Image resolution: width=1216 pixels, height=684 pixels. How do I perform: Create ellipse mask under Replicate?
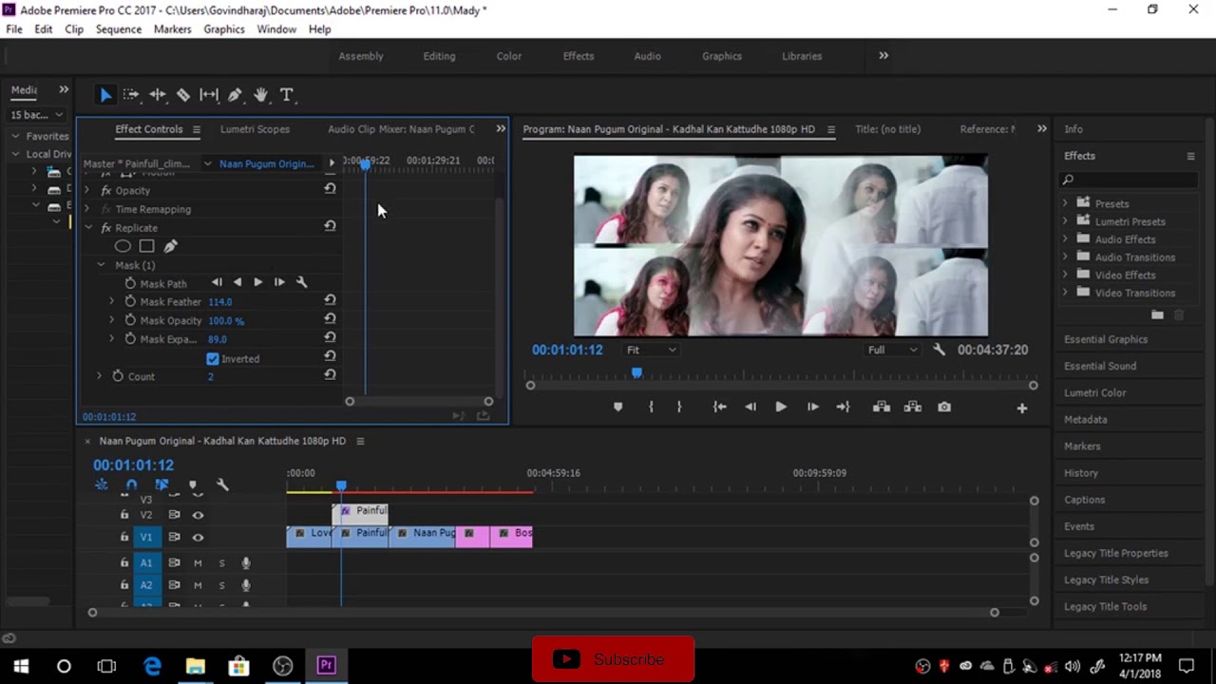coord(123,246)
